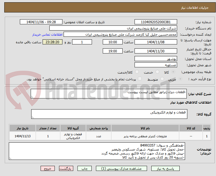Viewport: 216px width, 176px height.
Task: Click the price validity time 19:00
Action: 113,51
